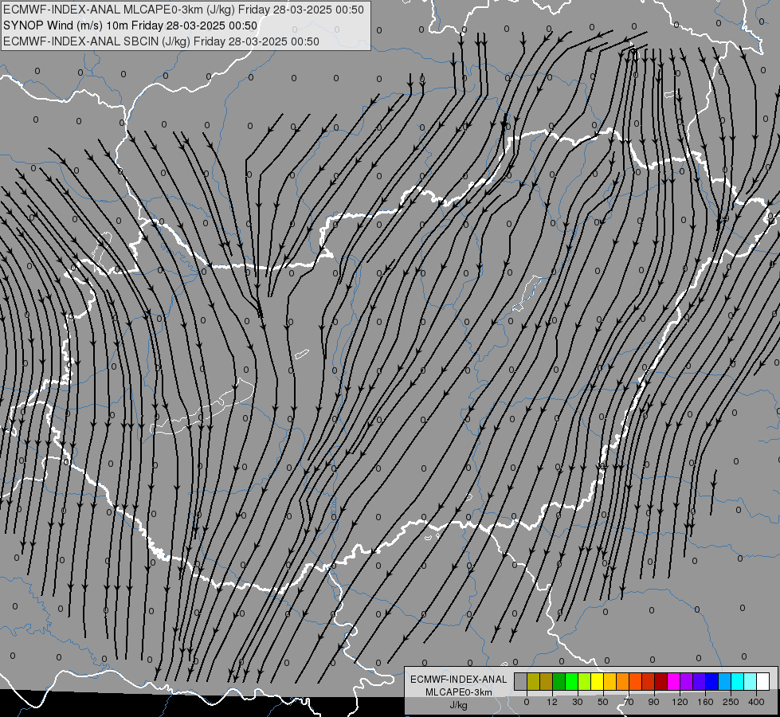Click the '160' tick label on the legend scale
780x717 pixels.
705,702
